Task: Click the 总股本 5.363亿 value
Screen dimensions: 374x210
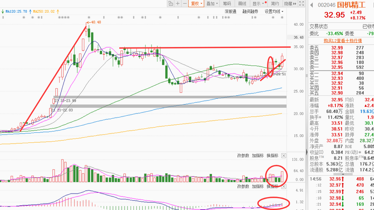Action: (x=334, y=164)
